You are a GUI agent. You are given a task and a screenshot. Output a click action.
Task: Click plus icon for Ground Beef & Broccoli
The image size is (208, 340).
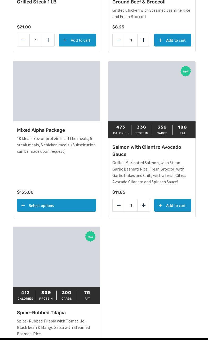(x=144, y=40)
